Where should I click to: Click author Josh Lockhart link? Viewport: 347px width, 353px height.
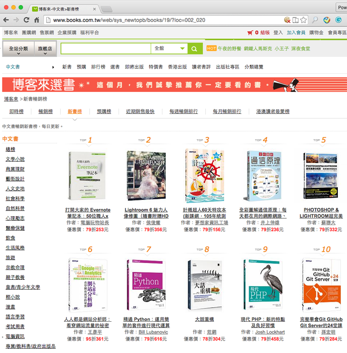270,332
